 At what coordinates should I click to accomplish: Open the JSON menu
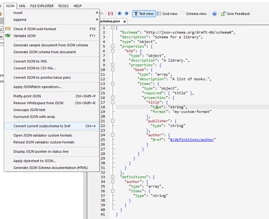10,6
